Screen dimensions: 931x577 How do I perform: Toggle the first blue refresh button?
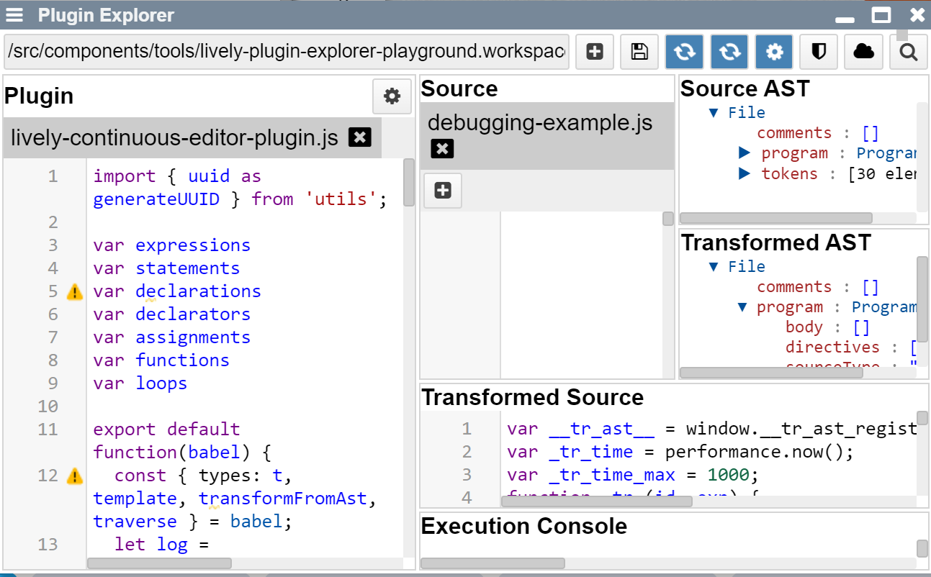pyautogui.click(x=684, y=52)
